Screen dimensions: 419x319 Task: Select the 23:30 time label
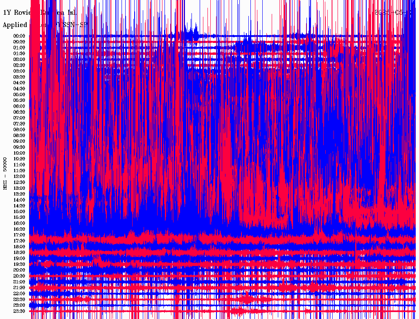pyautogui.click(x=19, y=311)
